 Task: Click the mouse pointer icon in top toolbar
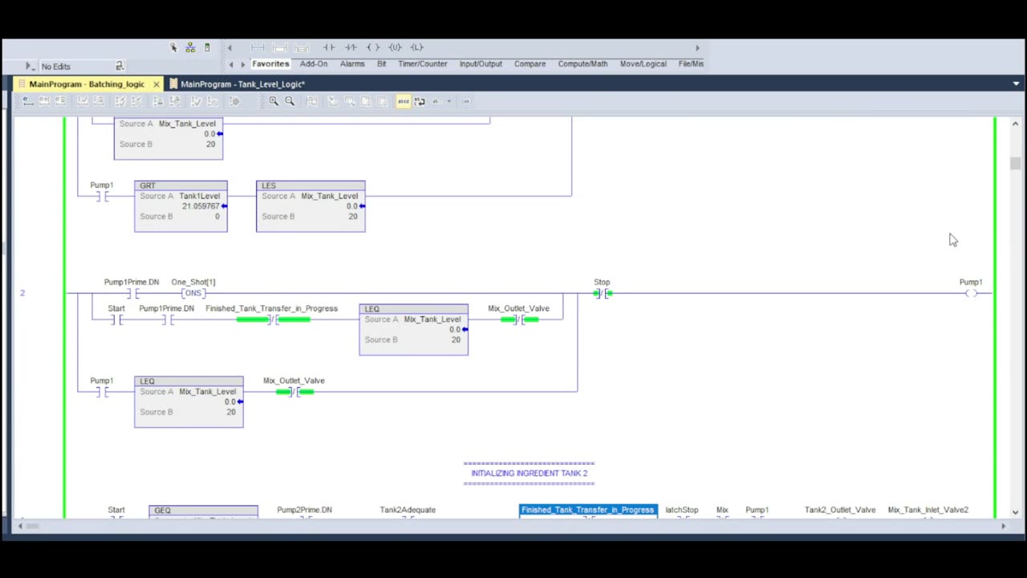(x=173, y=47)
